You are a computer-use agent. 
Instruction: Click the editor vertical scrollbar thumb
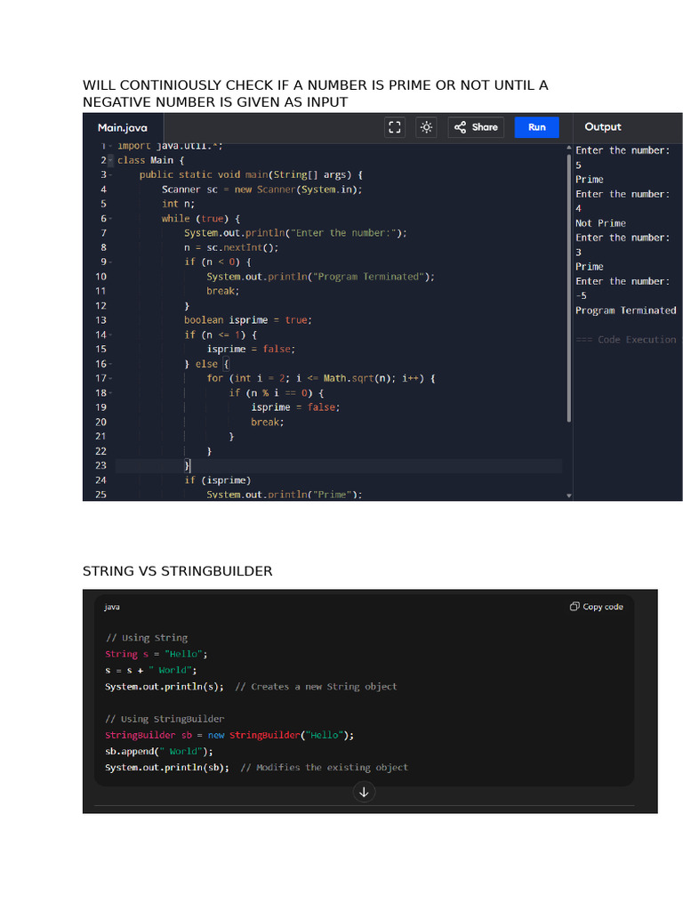tap(568, 287)
